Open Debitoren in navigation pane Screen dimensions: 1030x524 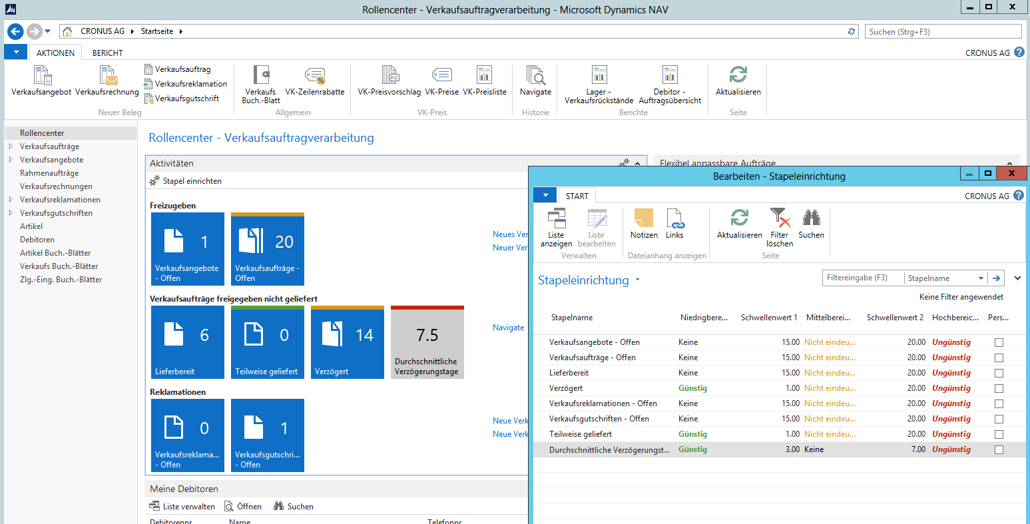click(x=37, y=240)
